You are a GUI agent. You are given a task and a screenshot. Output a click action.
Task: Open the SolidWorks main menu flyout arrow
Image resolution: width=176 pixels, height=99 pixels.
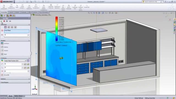[14, 2]
